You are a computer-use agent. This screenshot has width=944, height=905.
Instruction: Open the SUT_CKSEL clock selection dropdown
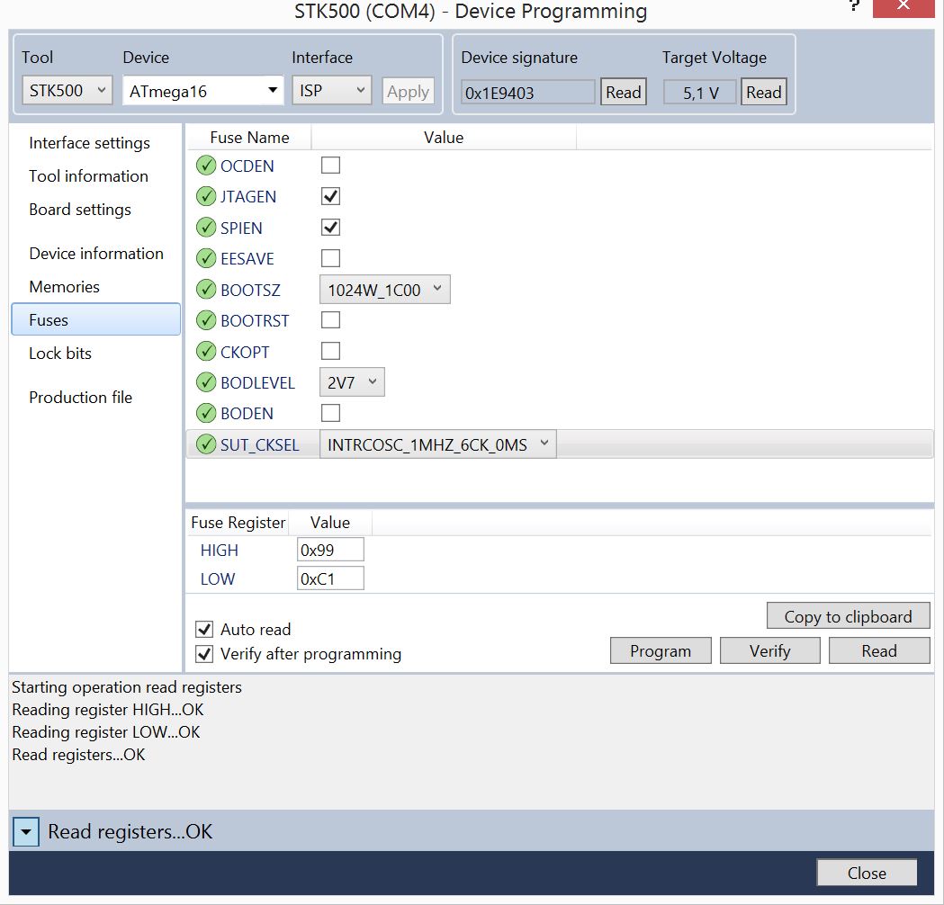pos(437,444)
